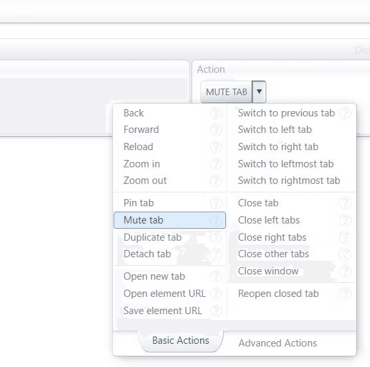Click help icon beside Close tab
Image resolution: width=370 pixels, height=367 pixels.
(345, 203)
